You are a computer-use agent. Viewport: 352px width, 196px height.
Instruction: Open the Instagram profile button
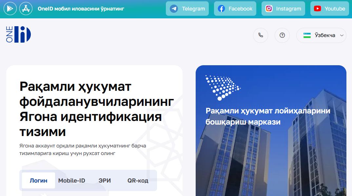[283, 9]
